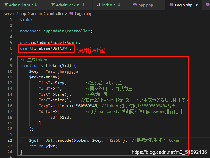Close the Login.php tab
Screen dimensions: 210x158
coord(197,5)
